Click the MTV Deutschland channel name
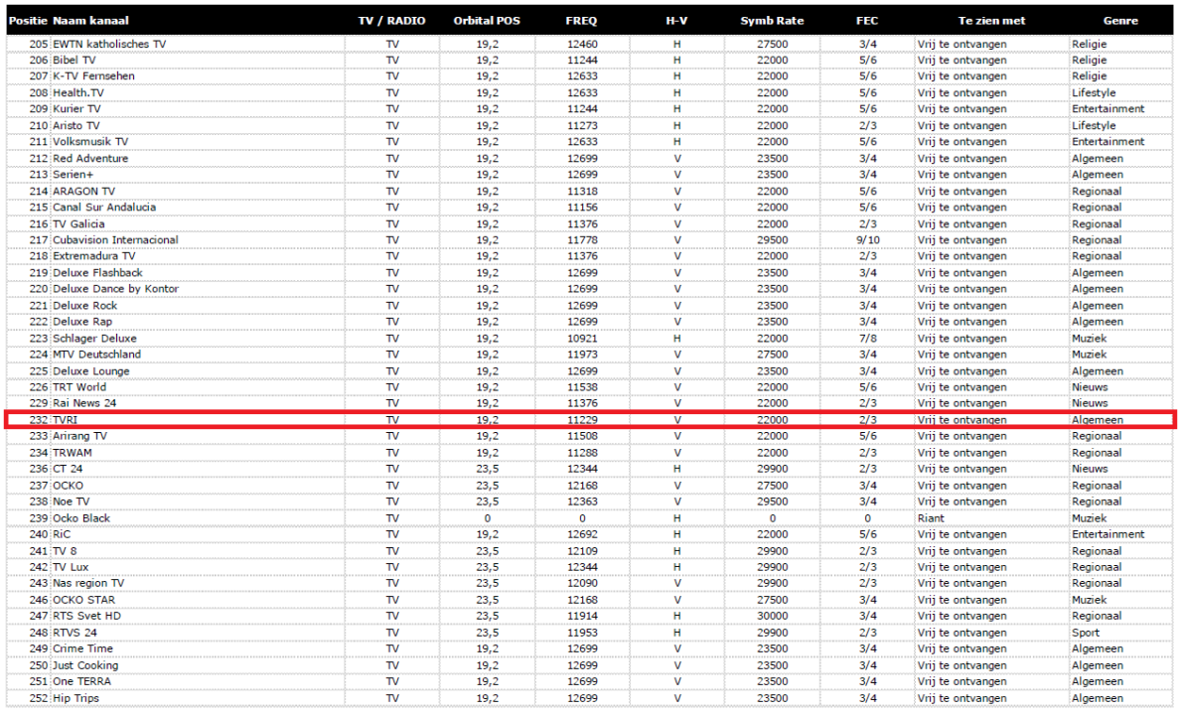Viewport: 1181px width, 715px height. click(96, 355)
